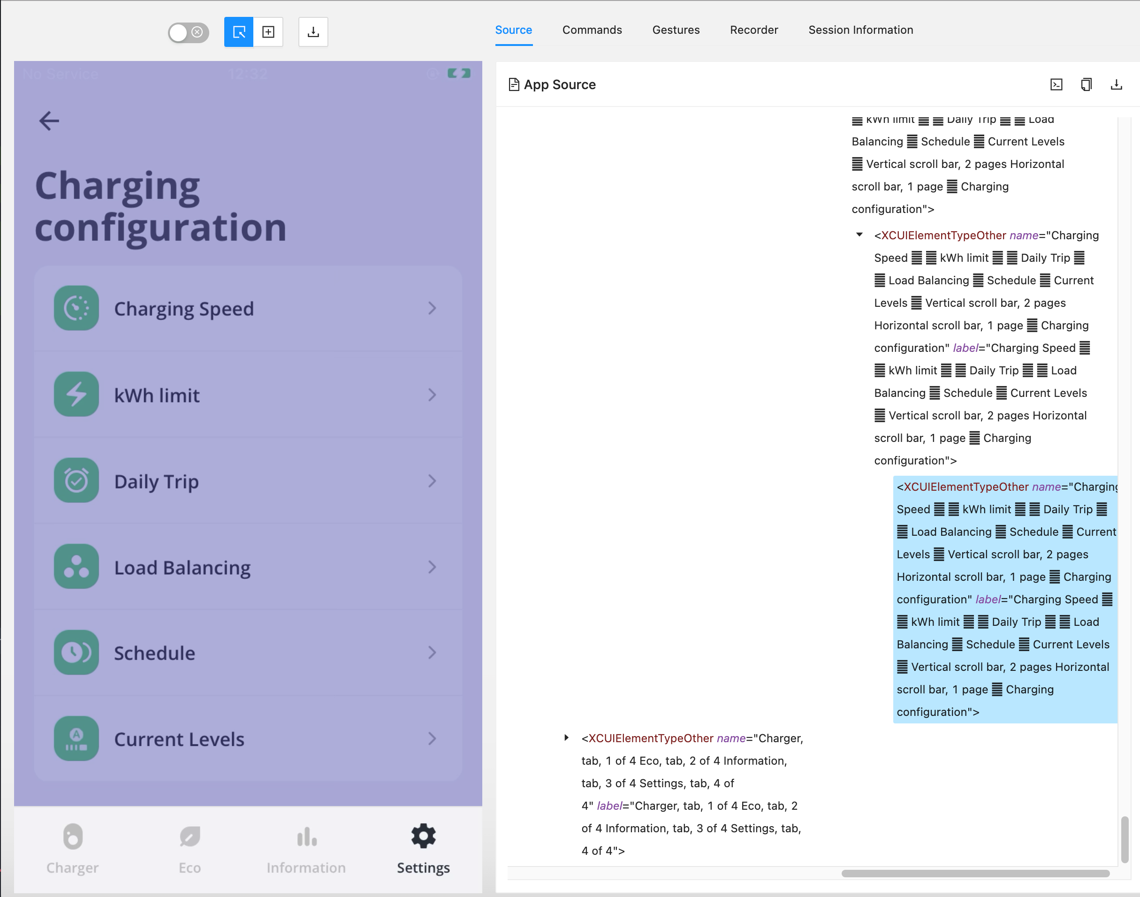Expand the Charger tab bar XML node
Screen dimensions: 1140x897
[567, 737]
